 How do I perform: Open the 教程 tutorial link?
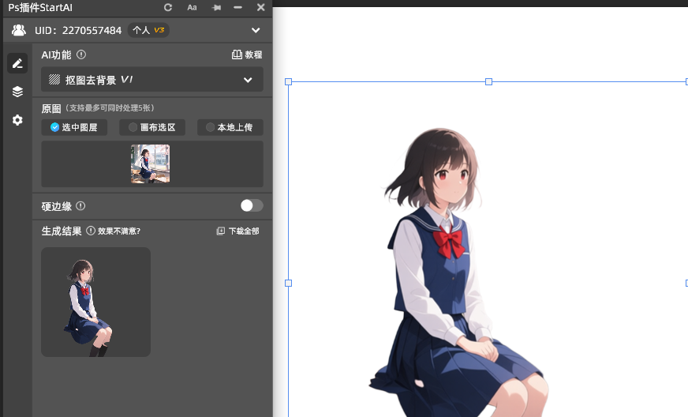point(247,55)
